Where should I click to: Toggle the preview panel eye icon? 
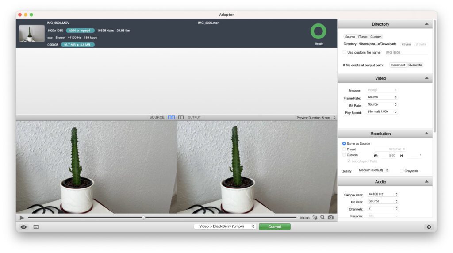(23, 227)
